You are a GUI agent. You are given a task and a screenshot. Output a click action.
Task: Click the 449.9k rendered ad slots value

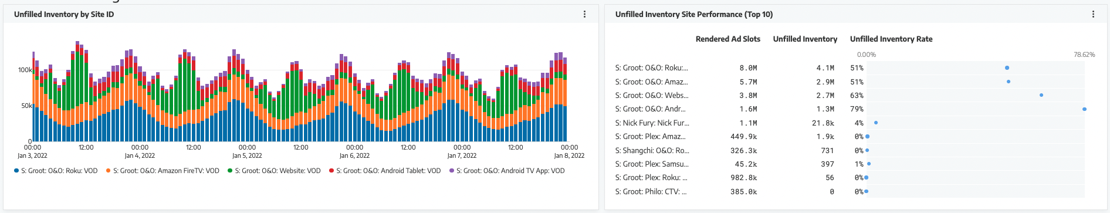coord(744,137)
